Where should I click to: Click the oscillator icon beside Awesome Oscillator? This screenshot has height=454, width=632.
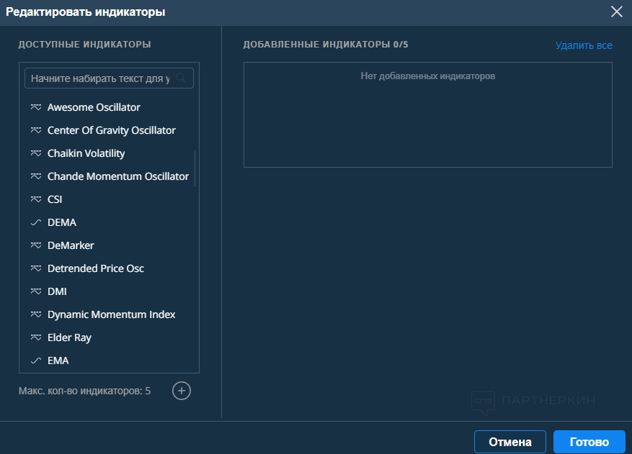point(35,107)
